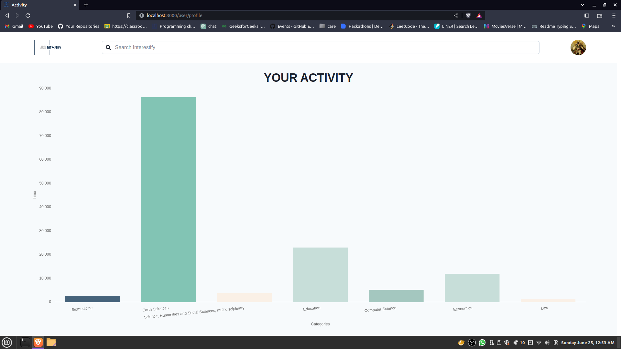
Task: Open the LeetCode bookmark
Action: click(x=409, y=26)
